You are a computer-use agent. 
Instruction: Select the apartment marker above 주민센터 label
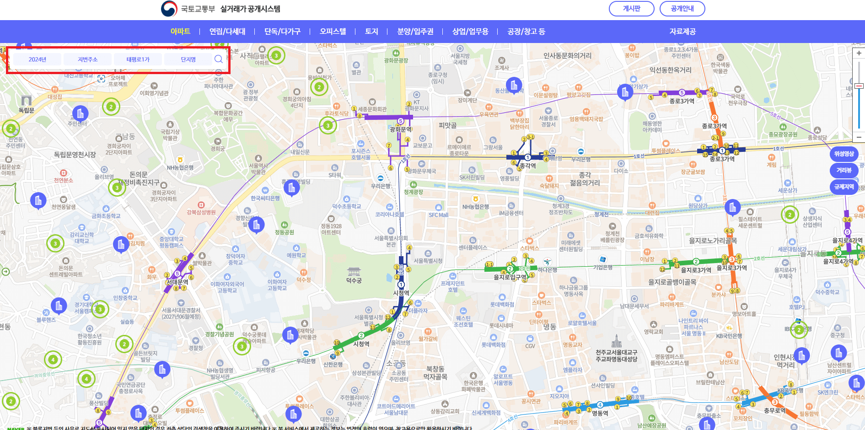pos(81,113)
